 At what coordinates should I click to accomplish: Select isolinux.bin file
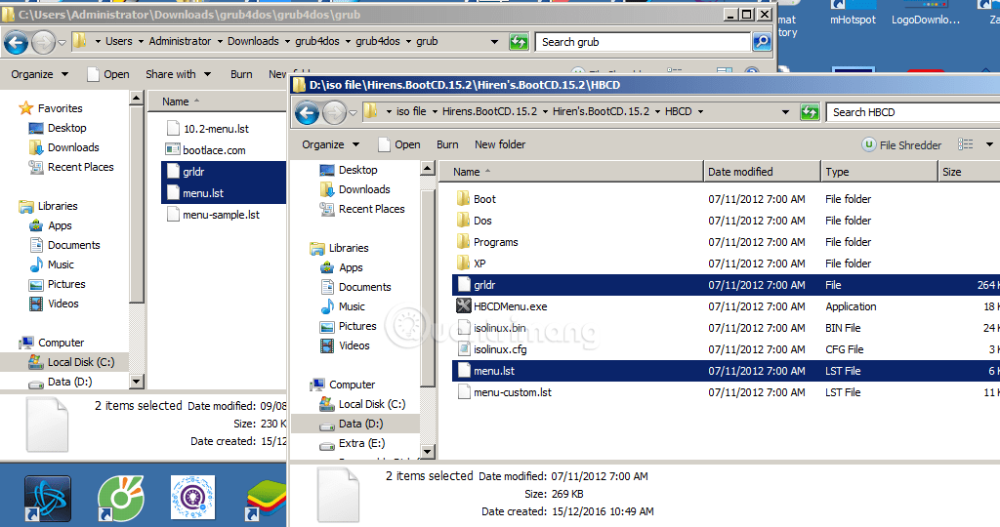(x=492, y=328)
